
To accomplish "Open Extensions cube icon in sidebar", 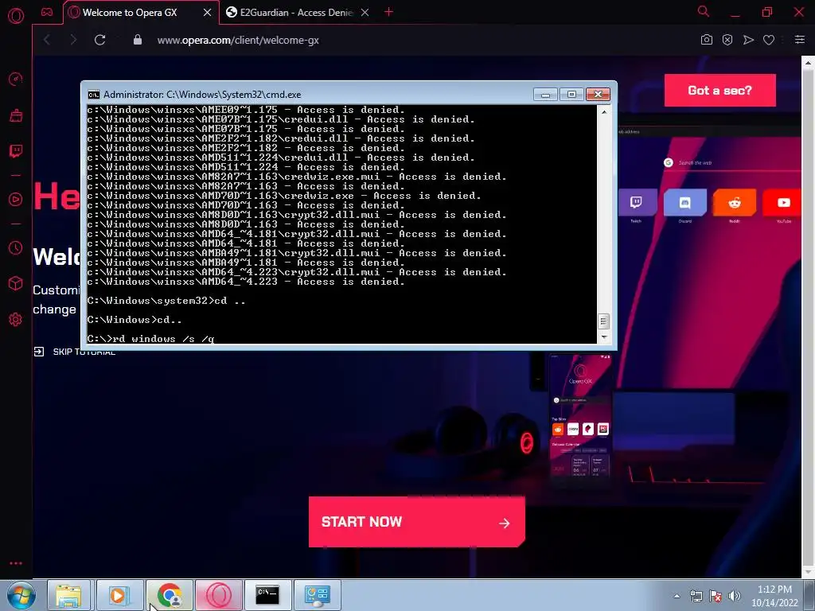I will [16, 283].
